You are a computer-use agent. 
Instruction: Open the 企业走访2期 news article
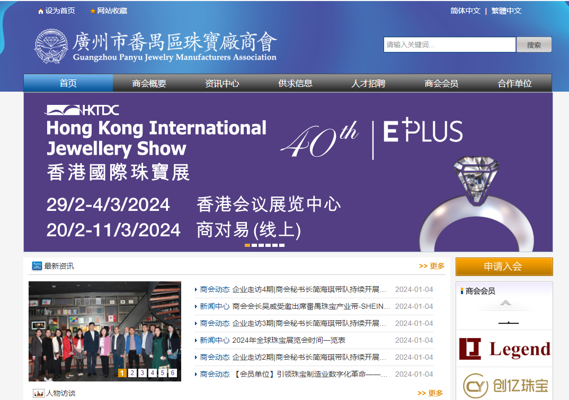(309, 357)
